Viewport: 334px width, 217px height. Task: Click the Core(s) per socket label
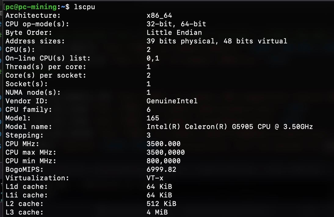pyautogui.click(x=46, y=75)
